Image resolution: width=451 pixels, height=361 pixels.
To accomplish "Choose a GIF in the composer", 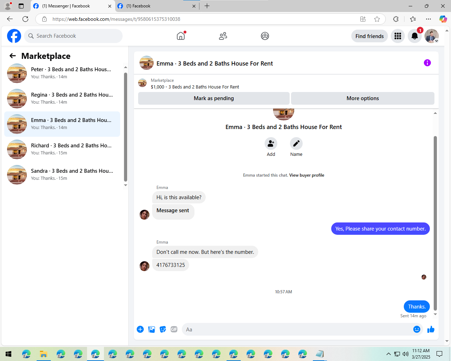I will [174, 329].
